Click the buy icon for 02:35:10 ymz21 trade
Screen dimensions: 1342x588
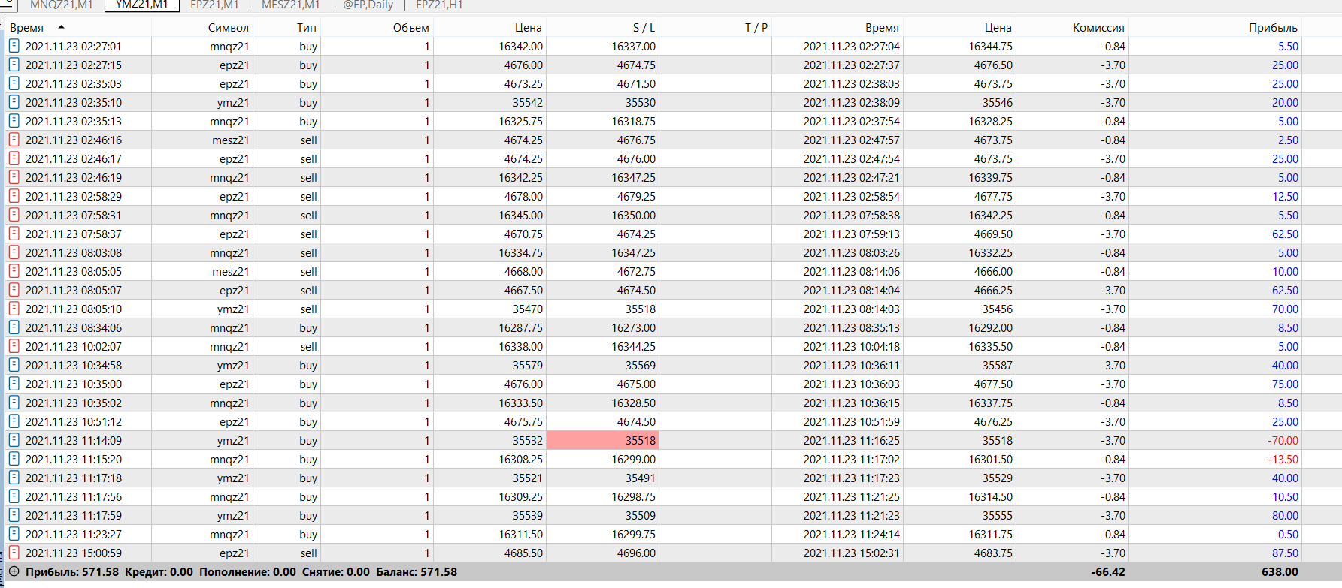(14, 102)
